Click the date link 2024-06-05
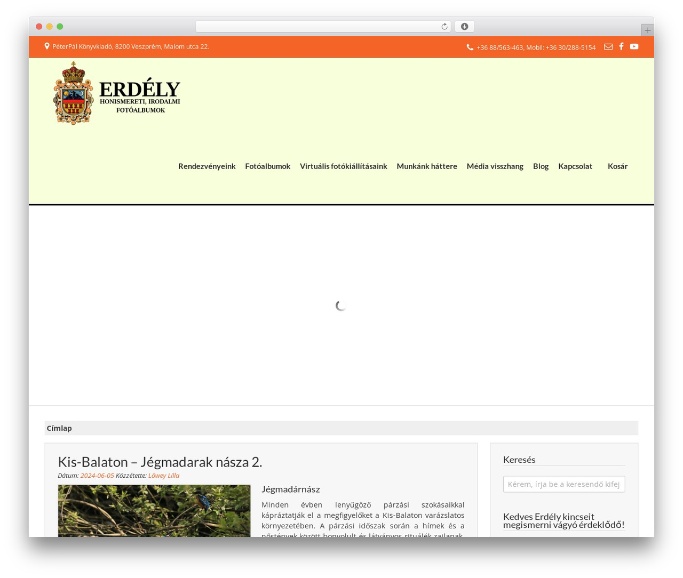This screenshot has height=578, width=683. 97,476
